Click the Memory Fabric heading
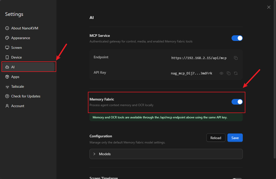 (x=102, y=99)
